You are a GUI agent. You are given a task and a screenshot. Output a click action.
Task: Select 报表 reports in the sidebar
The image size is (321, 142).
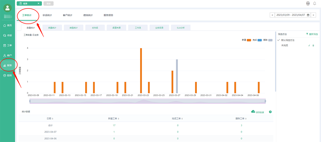coord(8,66)
